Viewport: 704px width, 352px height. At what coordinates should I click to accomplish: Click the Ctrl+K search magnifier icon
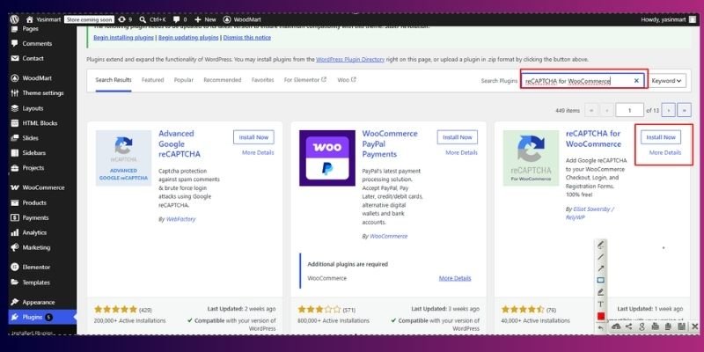point(143,19)
